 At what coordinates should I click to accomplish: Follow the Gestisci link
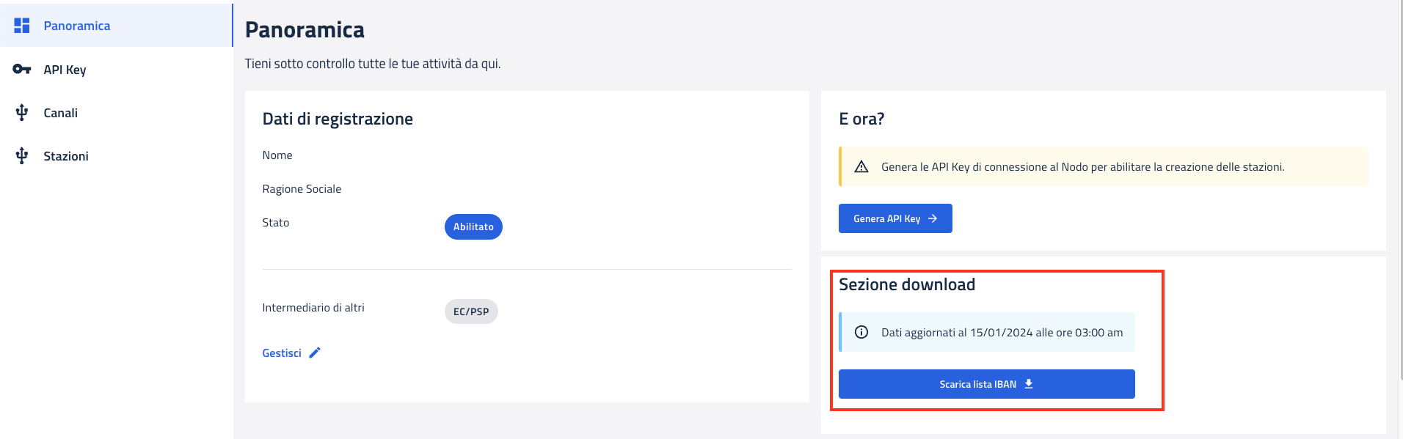282,353
